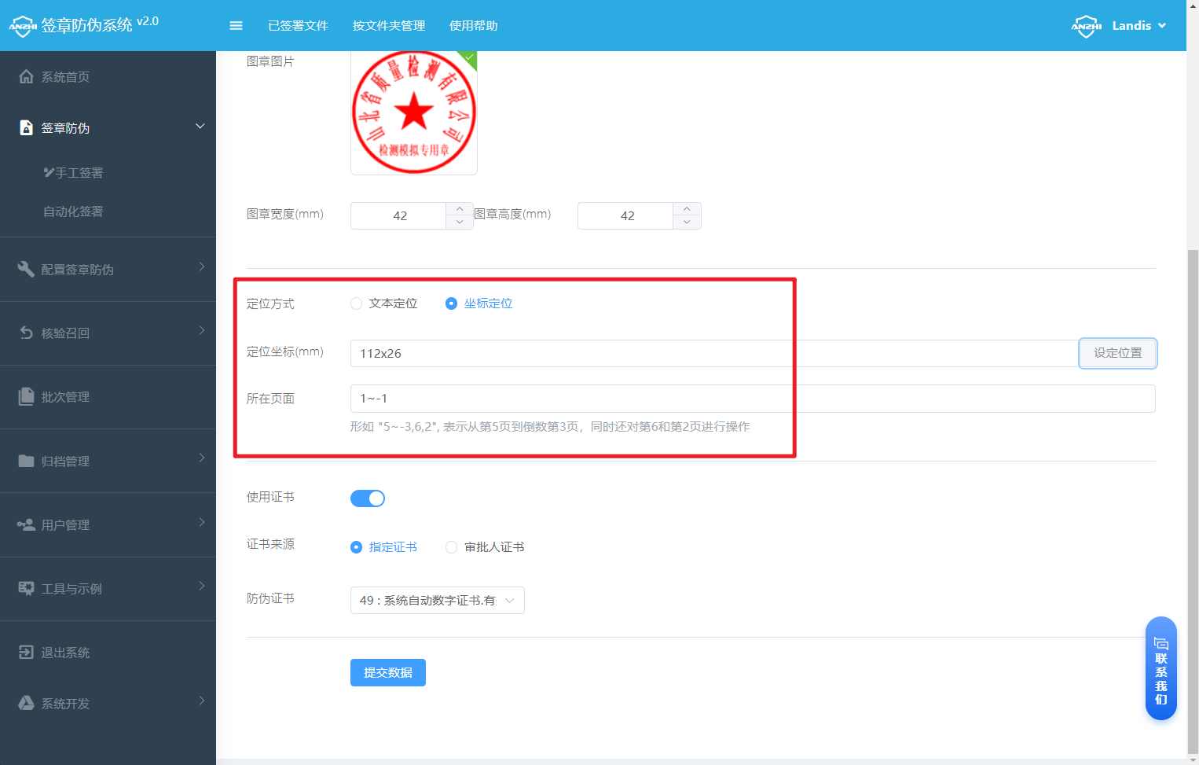Viewport: 1199px width, 765px height.
Task: Switch to 按文件夹管理 in top menu
Action: pyautogui.click(x=388, y=25)
